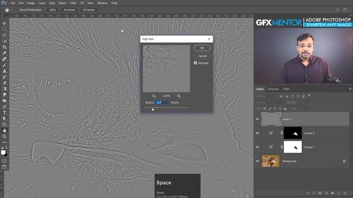Click the 100% zoom button
Viewport: 353px width, 198px height.
pos(52,10)
